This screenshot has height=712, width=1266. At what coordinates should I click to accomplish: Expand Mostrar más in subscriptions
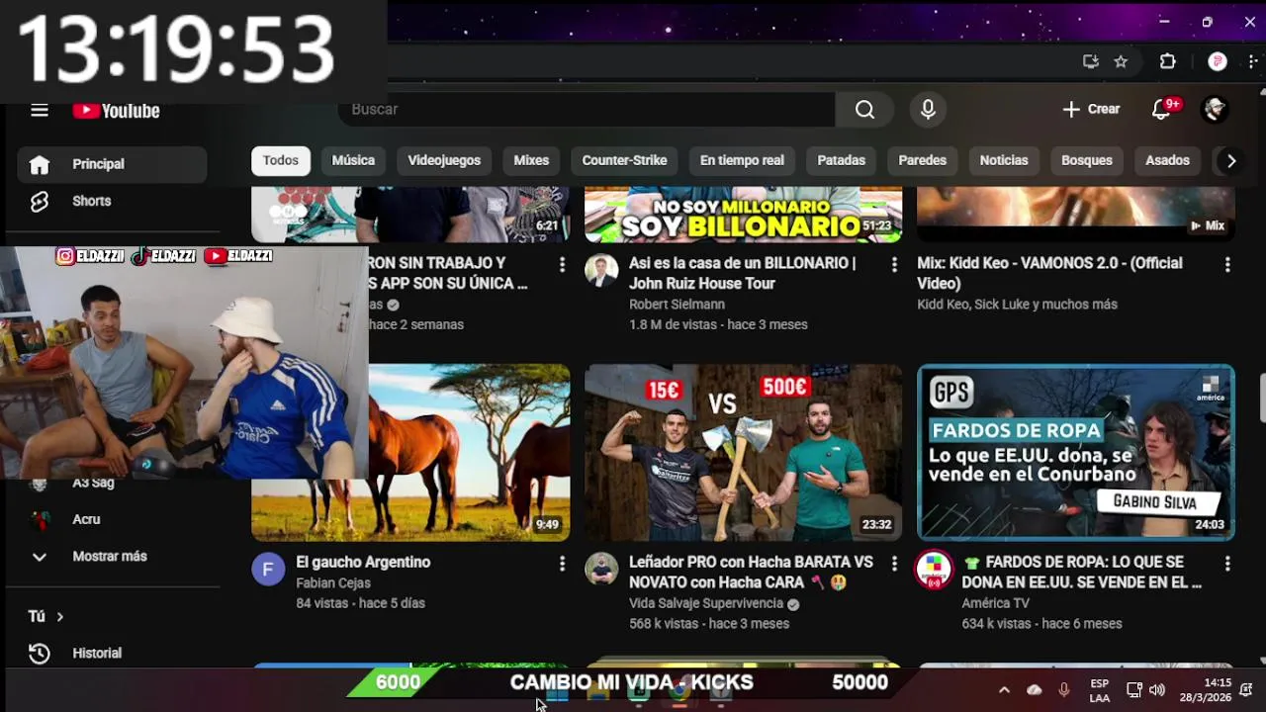coord(110,557)
